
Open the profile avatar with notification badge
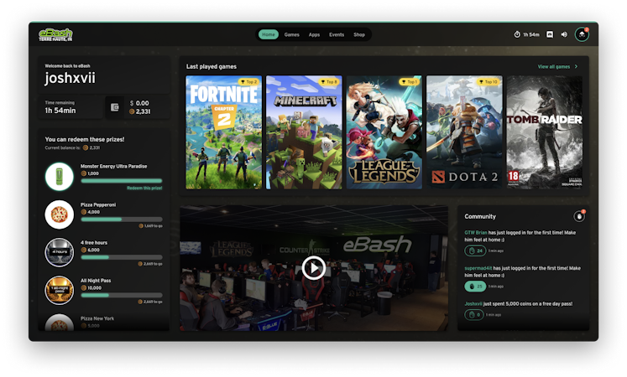click(582, 34)
